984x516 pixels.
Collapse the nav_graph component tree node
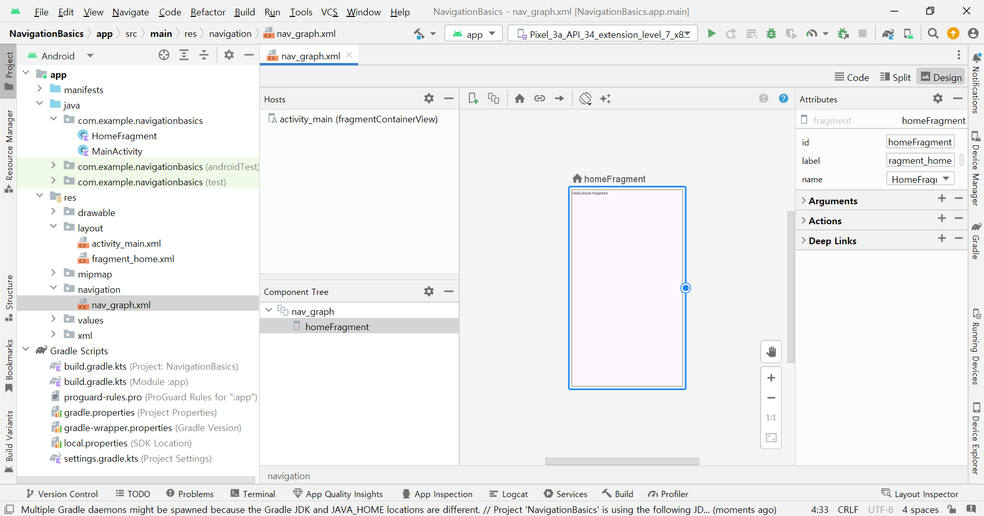click(269, 311)
